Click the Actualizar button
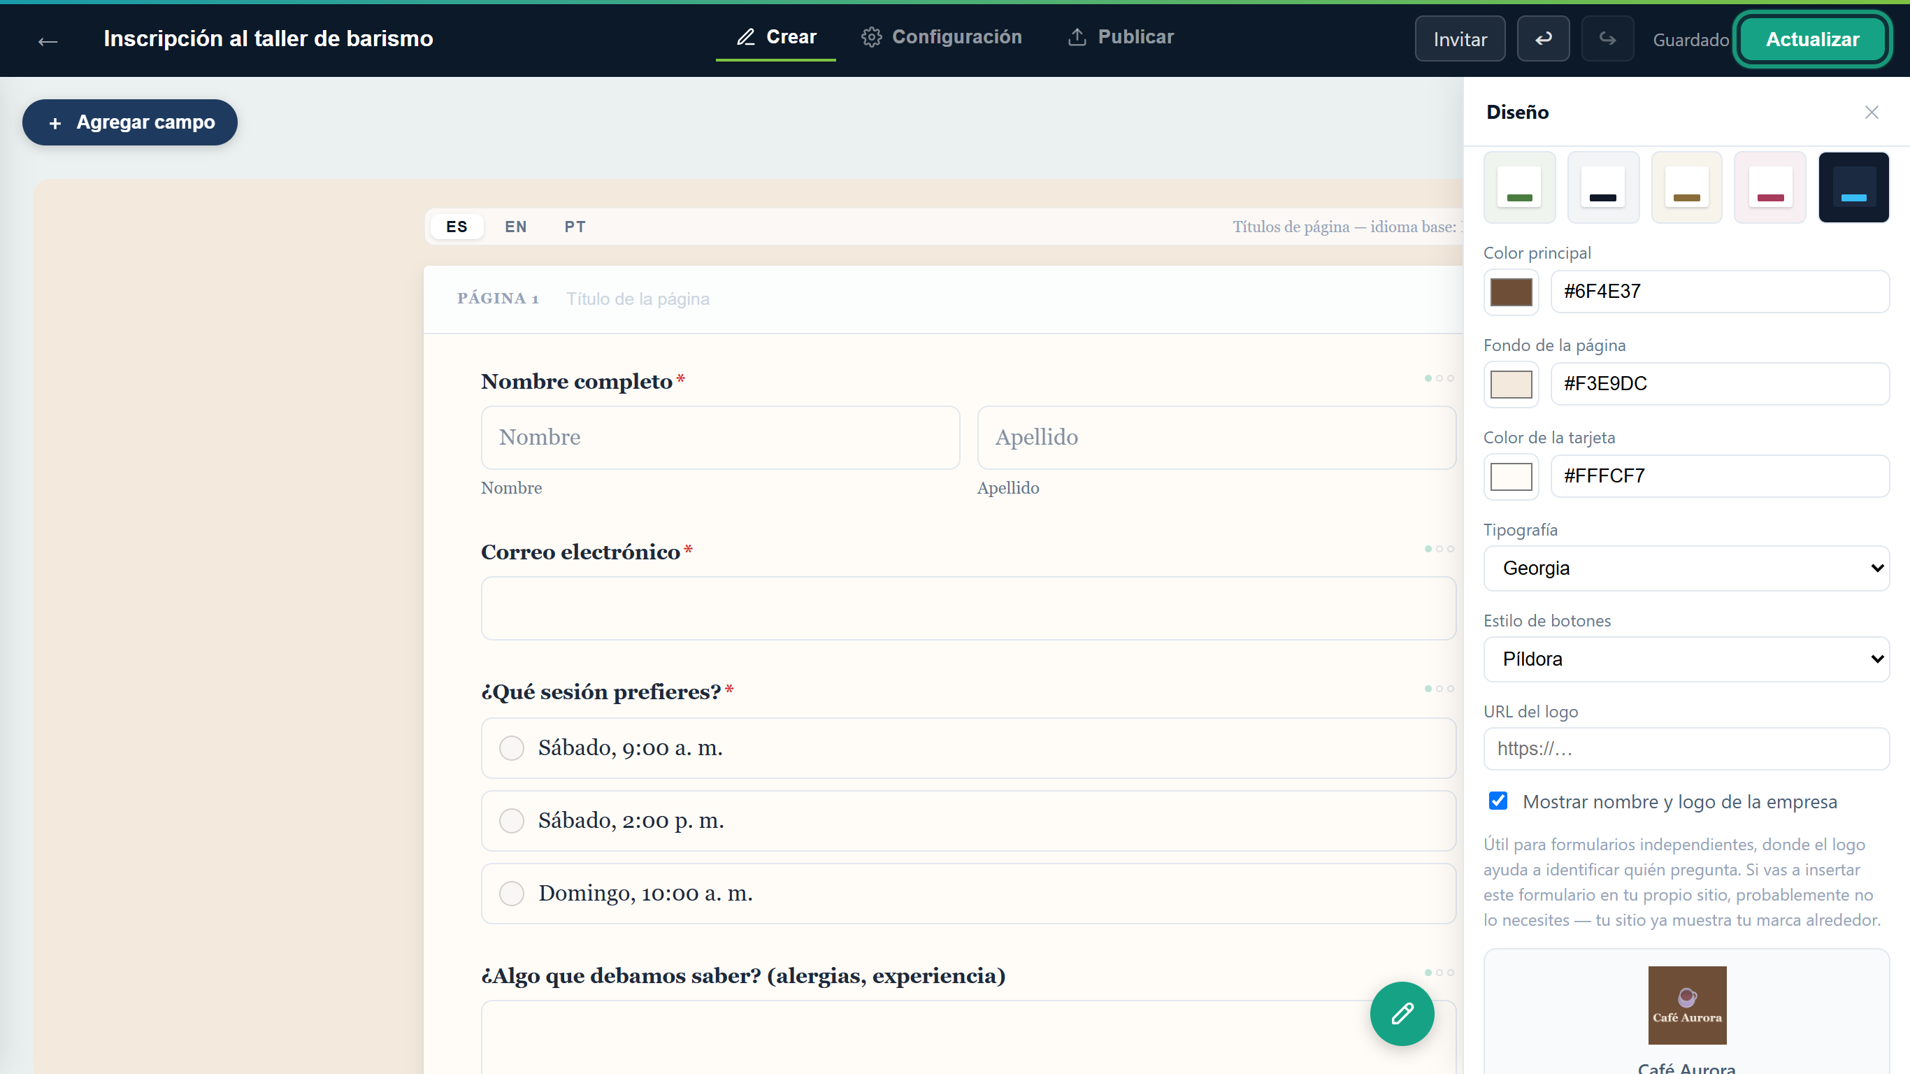 [x=1812, y=39]
